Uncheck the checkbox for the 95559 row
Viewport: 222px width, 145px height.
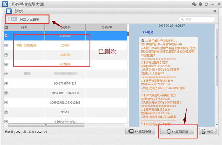pos(6,112)
